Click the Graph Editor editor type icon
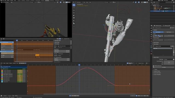Image resolution: width=175 pixels, height=98 pixels. [1, 63]
